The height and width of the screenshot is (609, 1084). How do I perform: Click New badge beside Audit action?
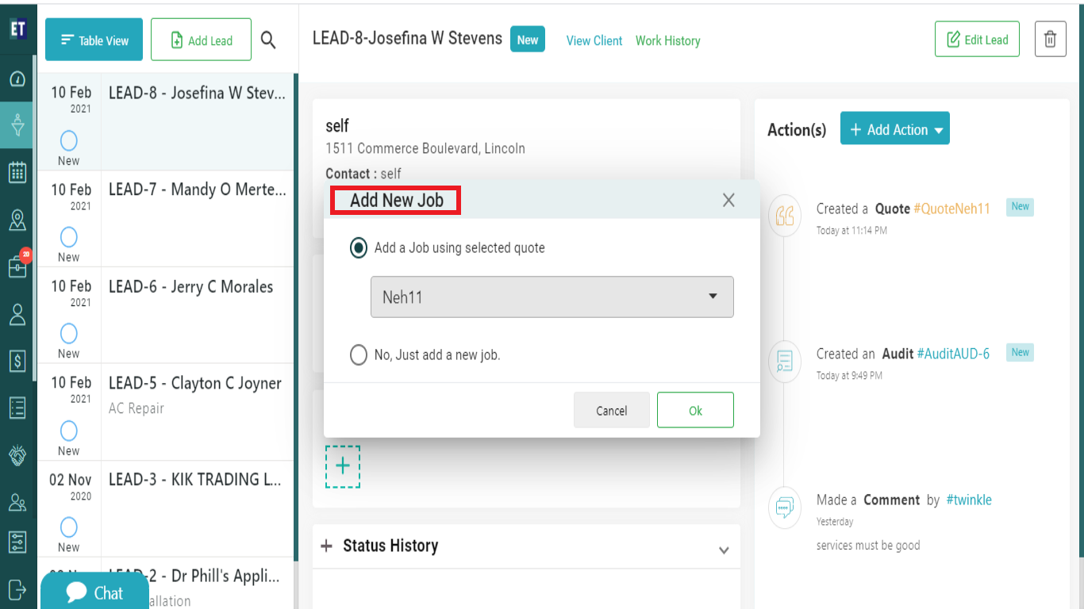click(x=1020, y=353)
